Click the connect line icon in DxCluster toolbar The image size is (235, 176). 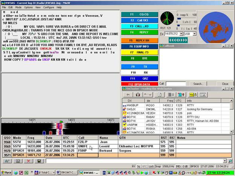click(148, 95)
